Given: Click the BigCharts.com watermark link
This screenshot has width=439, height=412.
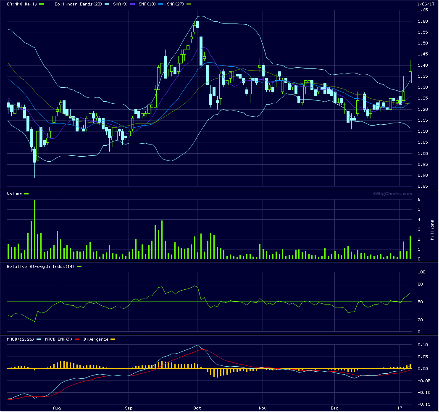Looking at the screenshot, I should (392, 194).
